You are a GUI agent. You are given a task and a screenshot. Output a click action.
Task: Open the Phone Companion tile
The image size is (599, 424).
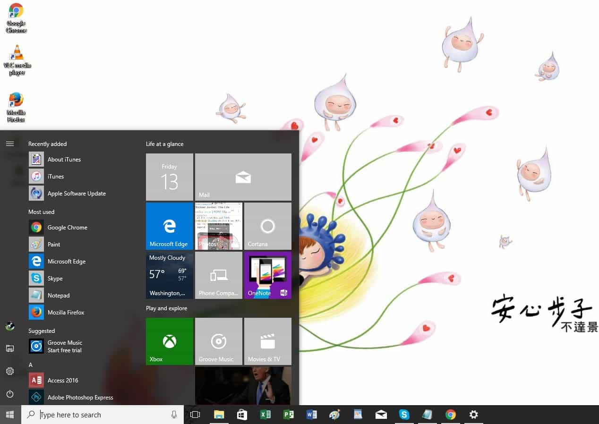pos(219,275)
